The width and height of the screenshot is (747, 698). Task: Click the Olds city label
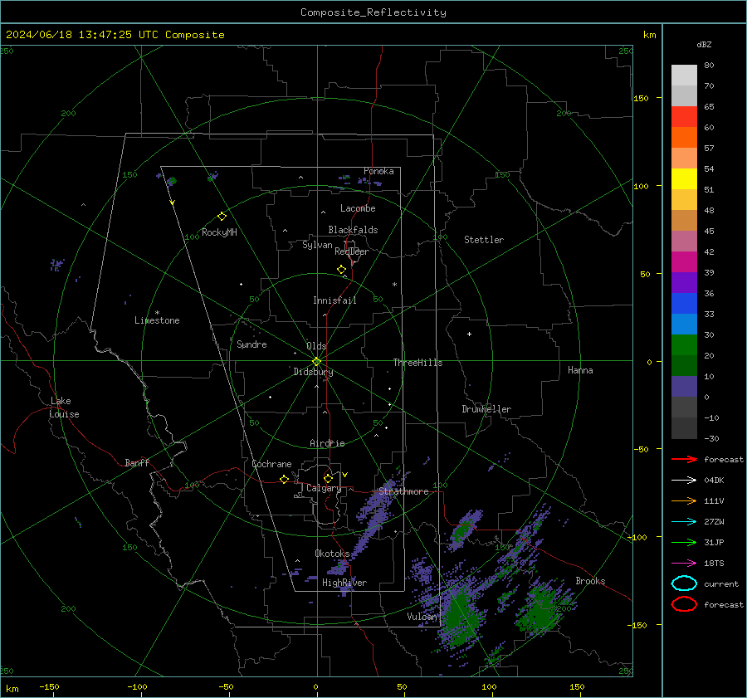point(316,346)
